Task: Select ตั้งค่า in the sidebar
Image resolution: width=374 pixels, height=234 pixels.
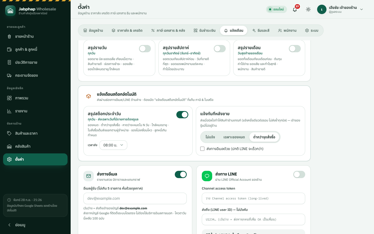Action: (x=35, y=159)
